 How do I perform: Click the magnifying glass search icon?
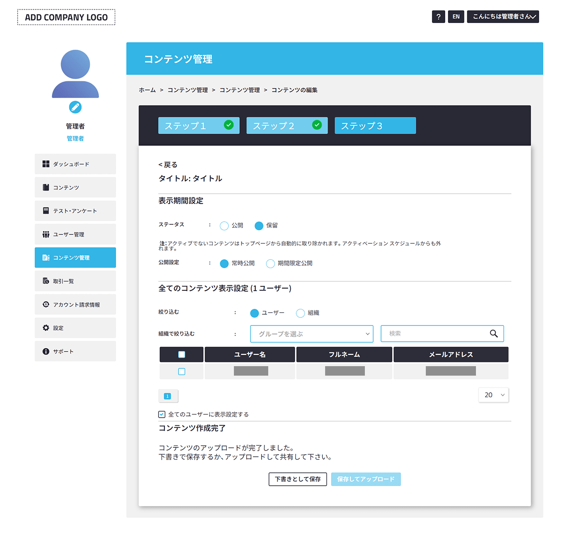click(x=493, y=333)
